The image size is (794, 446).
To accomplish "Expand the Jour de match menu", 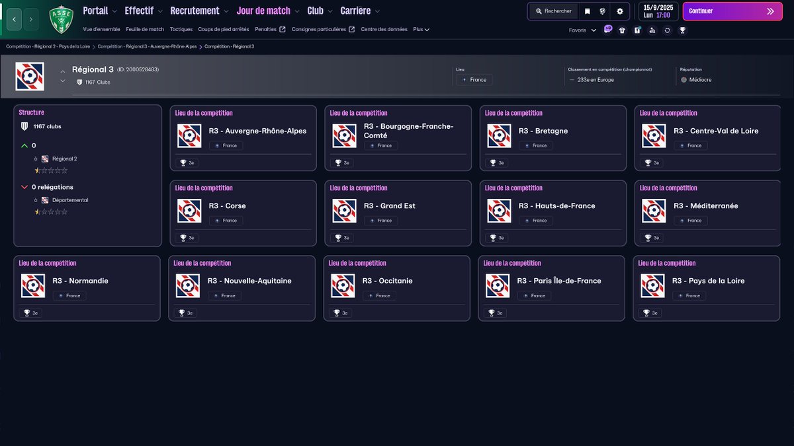I will coord(268,11).
